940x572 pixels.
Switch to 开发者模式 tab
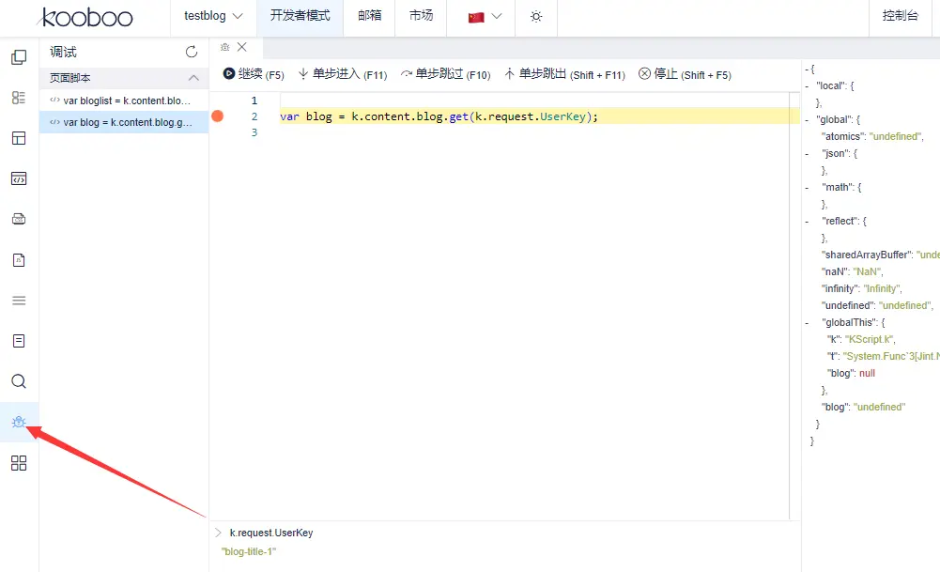click(300, 16)
